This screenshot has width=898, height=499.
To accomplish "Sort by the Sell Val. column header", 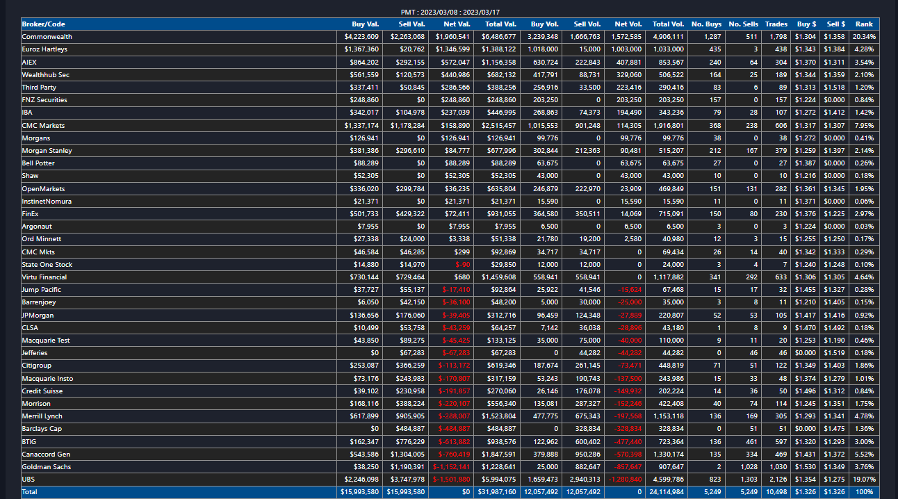I will pos(411,24).
